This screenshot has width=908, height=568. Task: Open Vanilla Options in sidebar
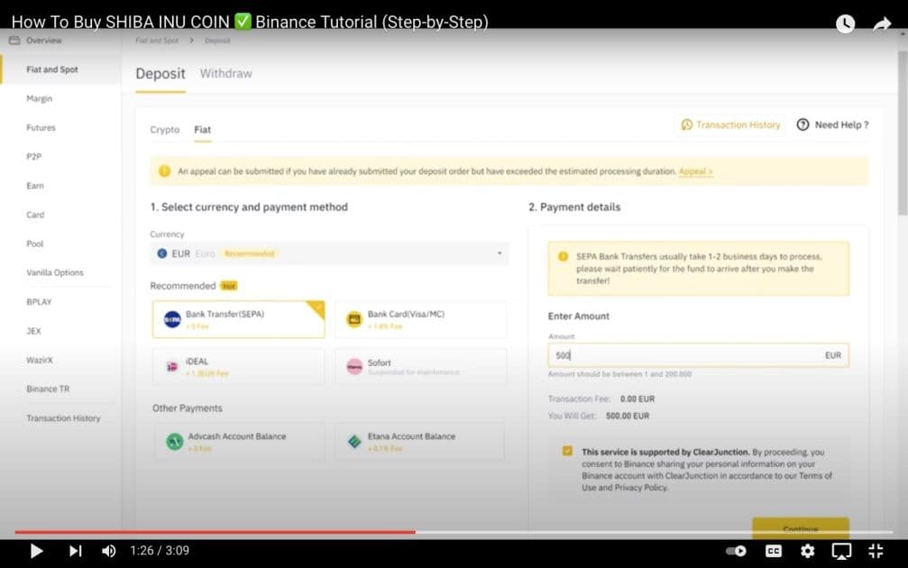click(x=55, y=272)
